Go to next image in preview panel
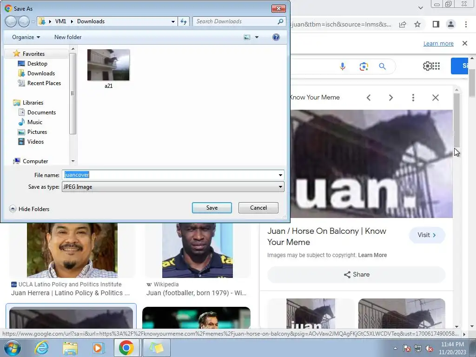This screenshot has width=476, height=357. coord(390,98)
